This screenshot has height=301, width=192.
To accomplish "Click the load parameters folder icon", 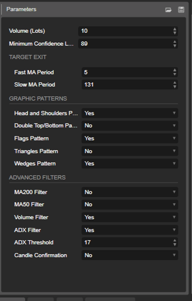I will (x=168, y=10).
